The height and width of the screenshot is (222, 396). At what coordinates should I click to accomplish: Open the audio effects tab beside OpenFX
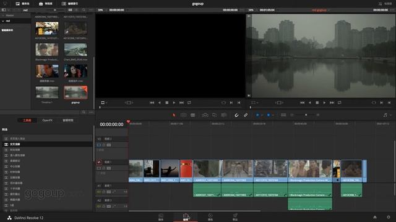[68, 120]
